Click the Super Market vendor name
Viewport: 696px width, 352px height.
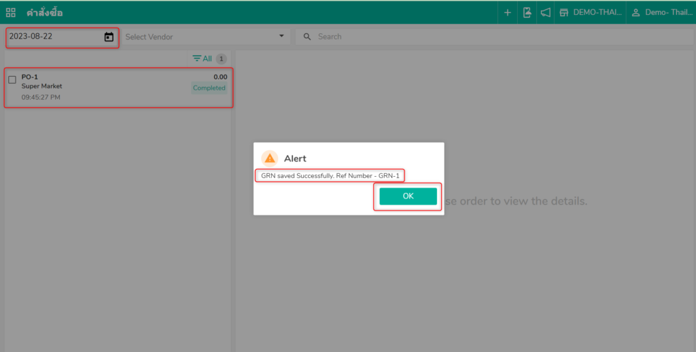pos(41,86)
